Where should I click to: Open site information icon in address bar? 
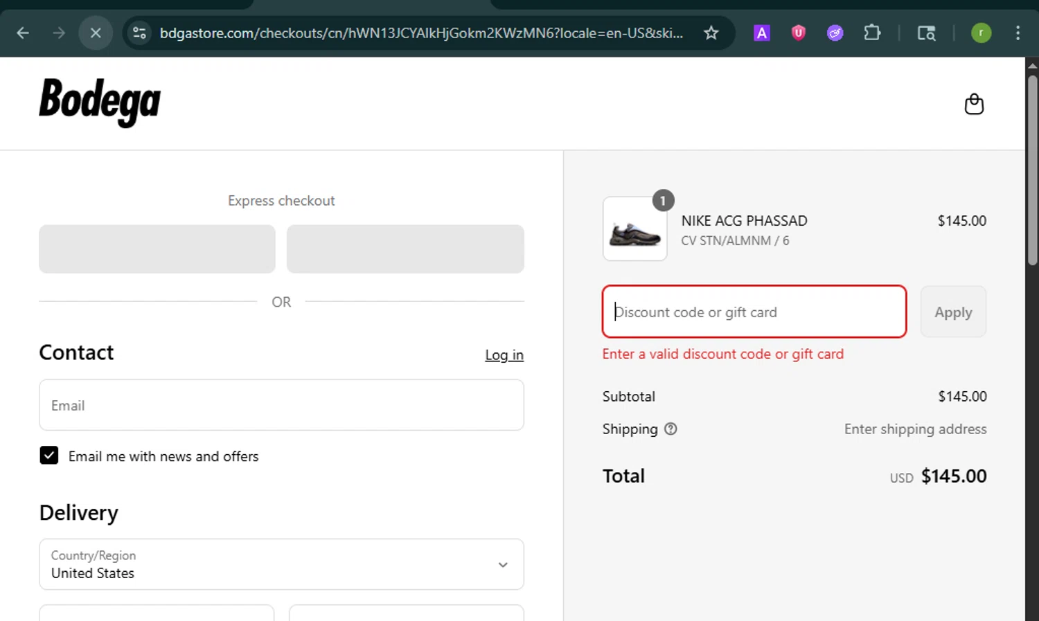click(139, 33)
